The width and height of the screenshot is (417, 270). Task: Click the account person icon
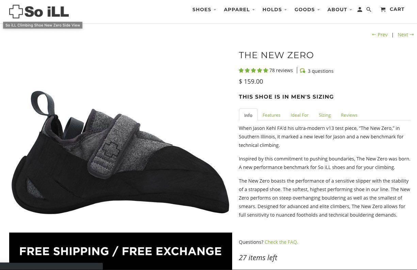click(360, 9)
